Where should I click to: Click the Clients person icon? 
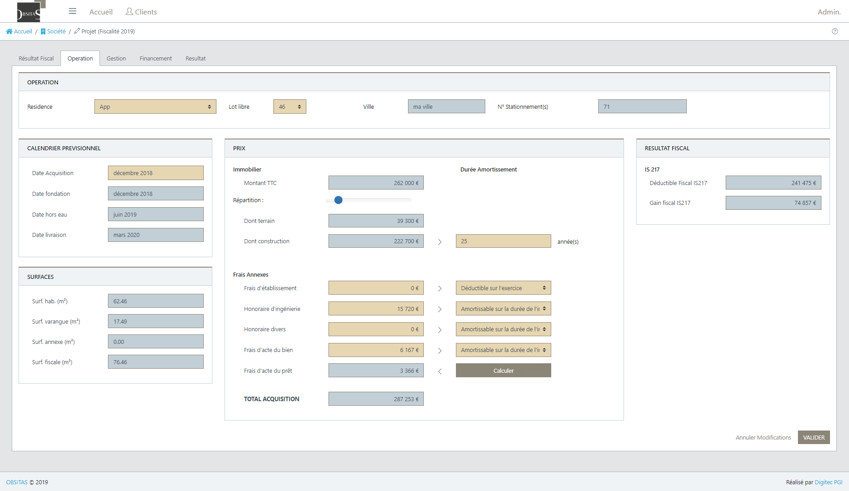pos(129,11)
